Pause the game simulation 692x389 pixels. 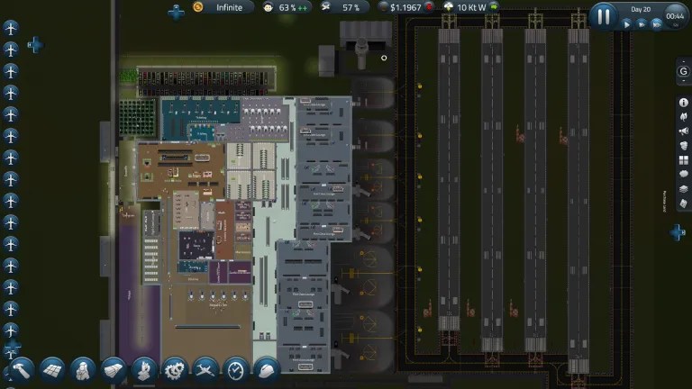coord(604,15)
